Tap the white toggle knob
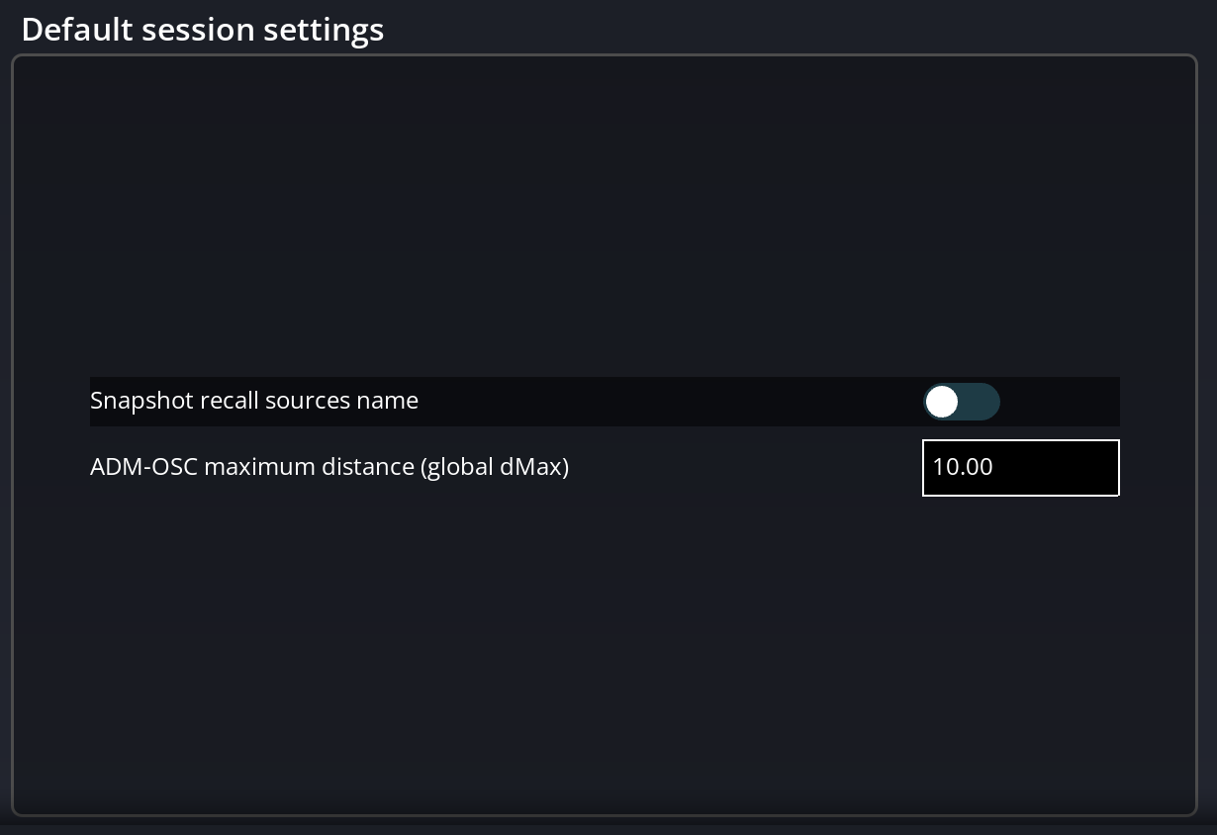The height and width of the screenshot is (835, 1217). [x=941, y=402]
